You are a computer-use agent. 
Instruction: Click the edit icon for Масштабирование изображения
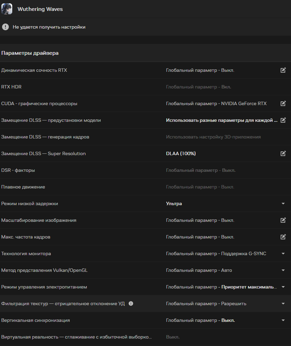tap(283, 220)
